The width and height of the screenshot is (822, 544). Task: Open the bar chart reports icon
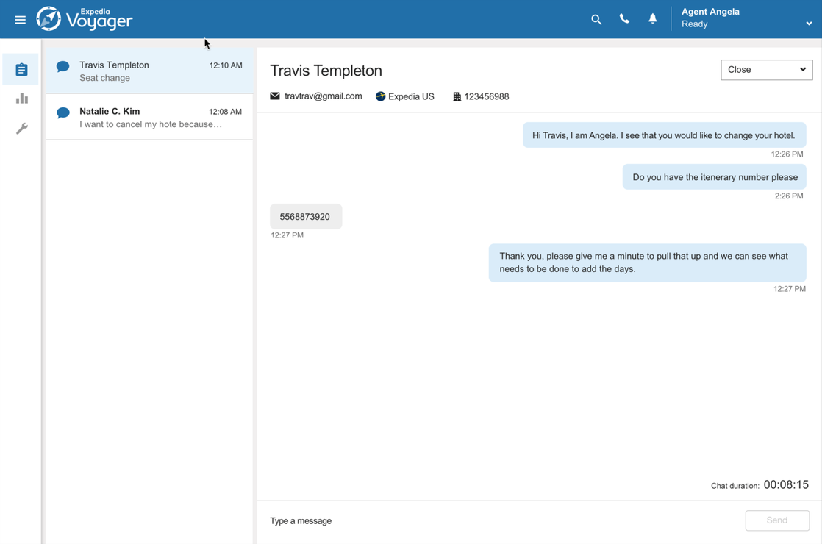click(x=21, y=99)
